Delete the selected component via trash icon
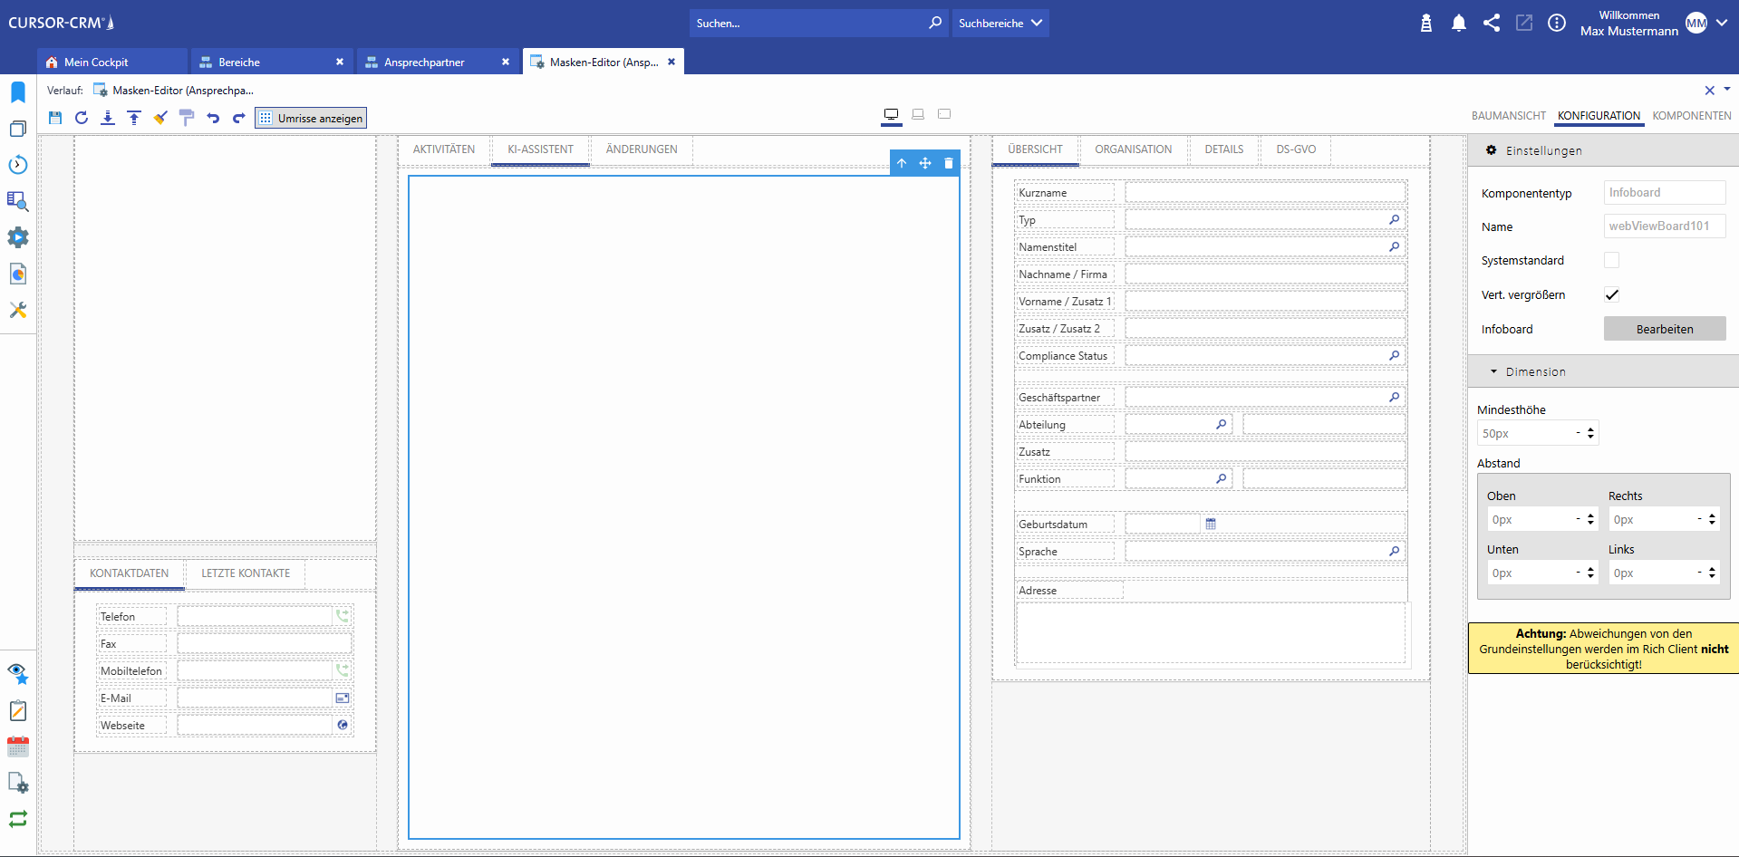 pos(949,163)
